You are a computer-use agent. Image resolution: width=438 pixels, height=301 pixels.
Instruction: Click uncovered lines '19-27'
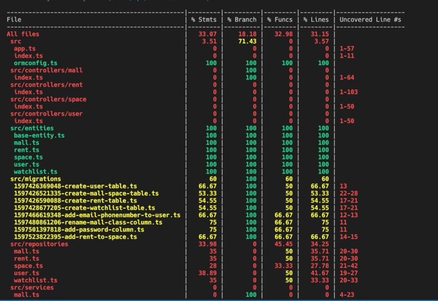(349, 273)
